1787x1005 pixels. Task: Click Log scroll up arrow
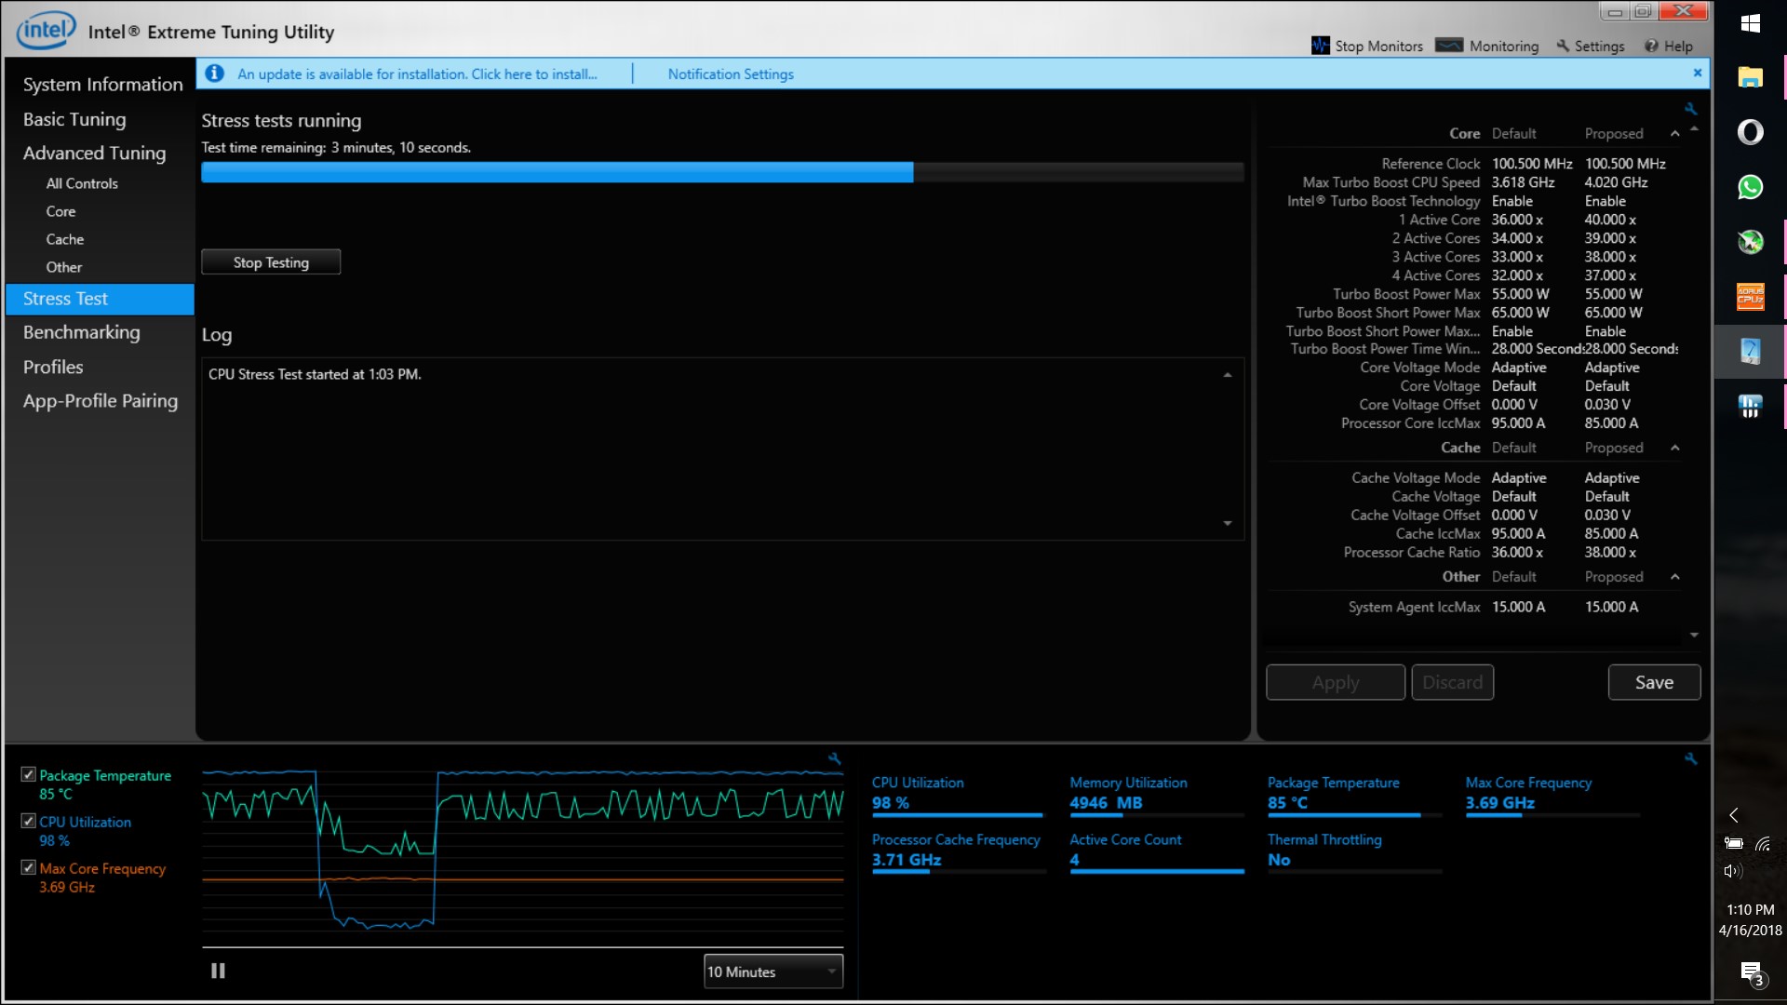click(1228, 375)
